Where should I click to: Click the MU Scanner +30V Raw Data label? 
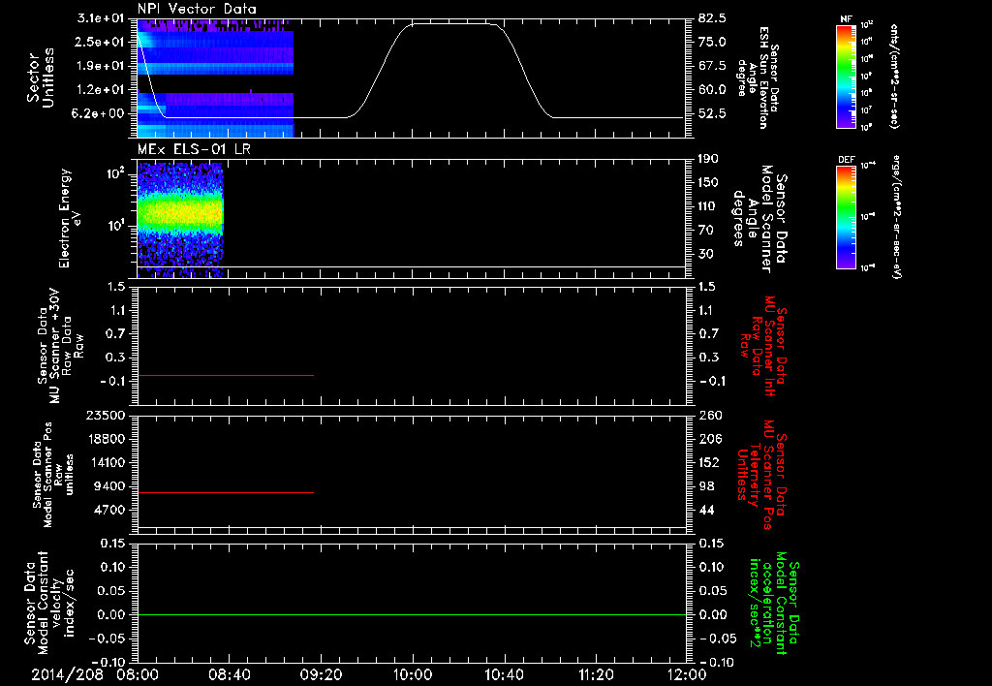pos(59,346)
